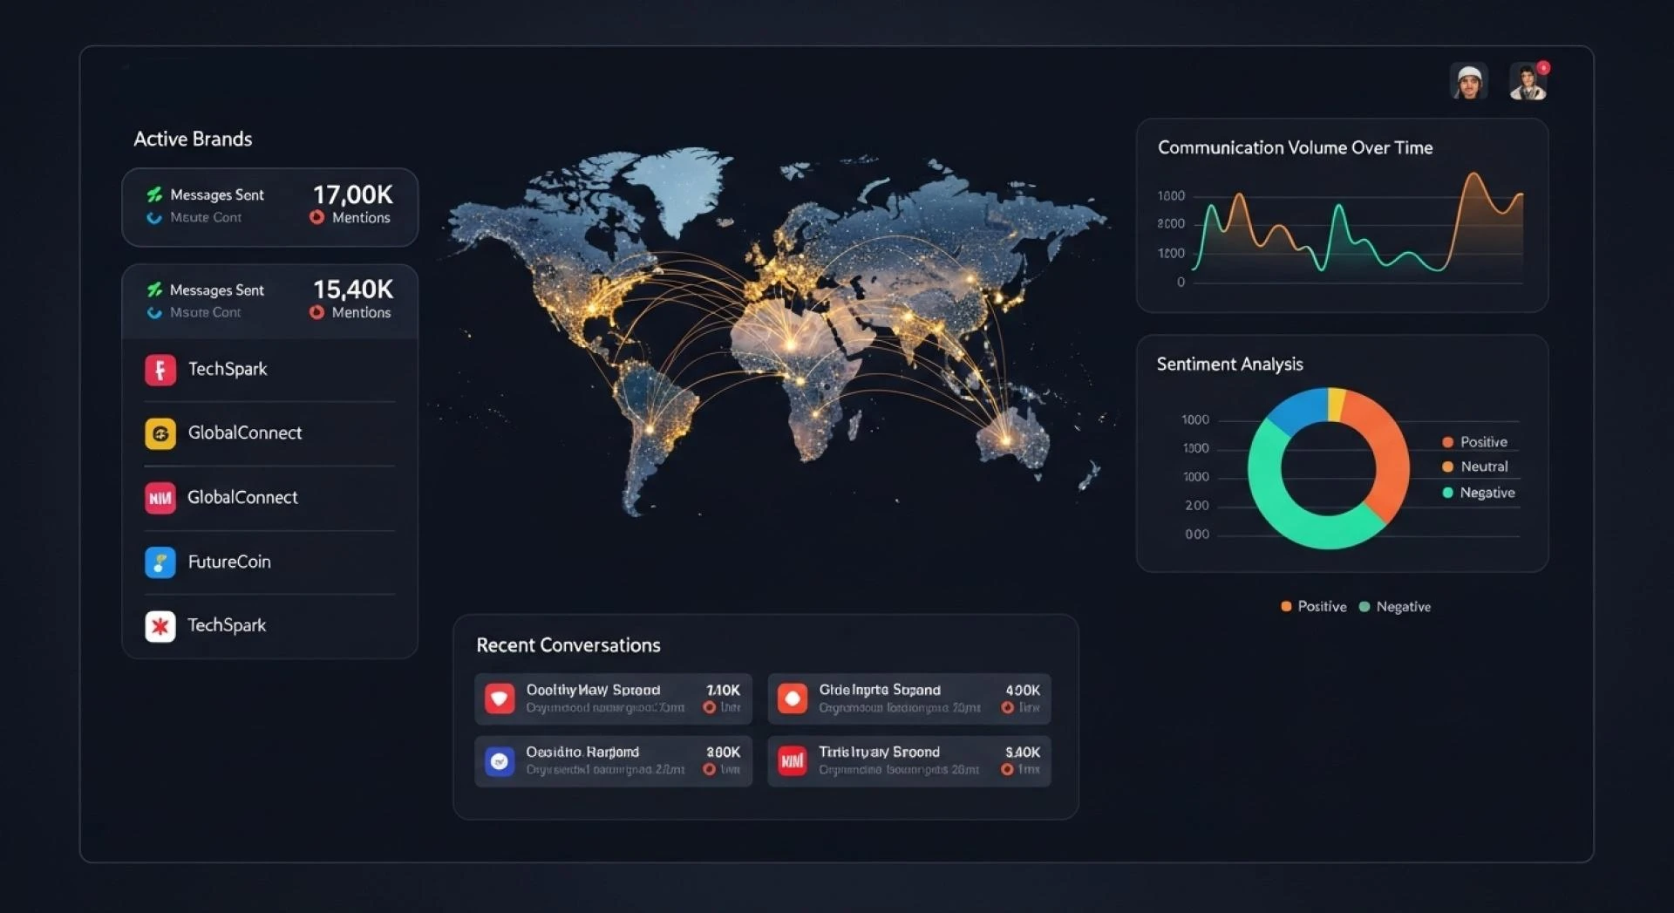Click the green Messages Sent lightning icon

(x=155, y=194)
